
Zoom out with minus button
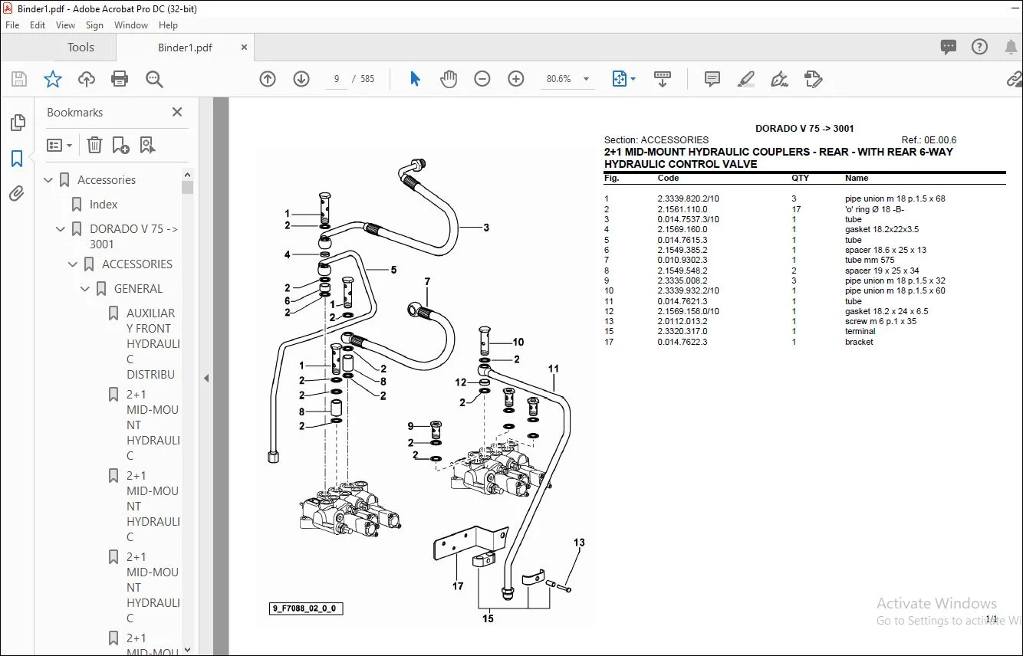tap(482, 79)
